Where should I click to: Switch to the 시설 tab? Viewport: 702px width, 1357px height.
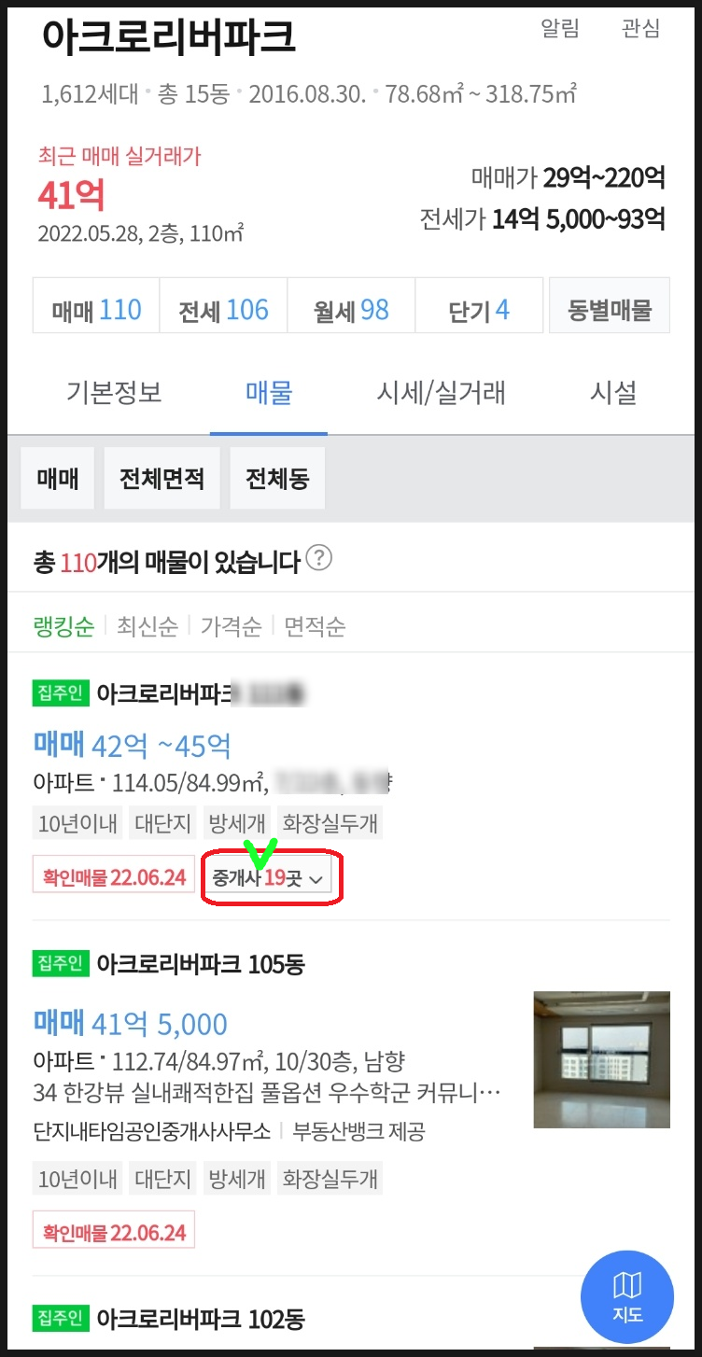613,393
